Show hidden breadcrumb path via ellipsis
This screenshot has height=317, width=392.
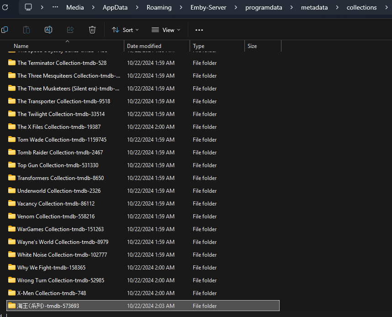[x=55, y=7]
